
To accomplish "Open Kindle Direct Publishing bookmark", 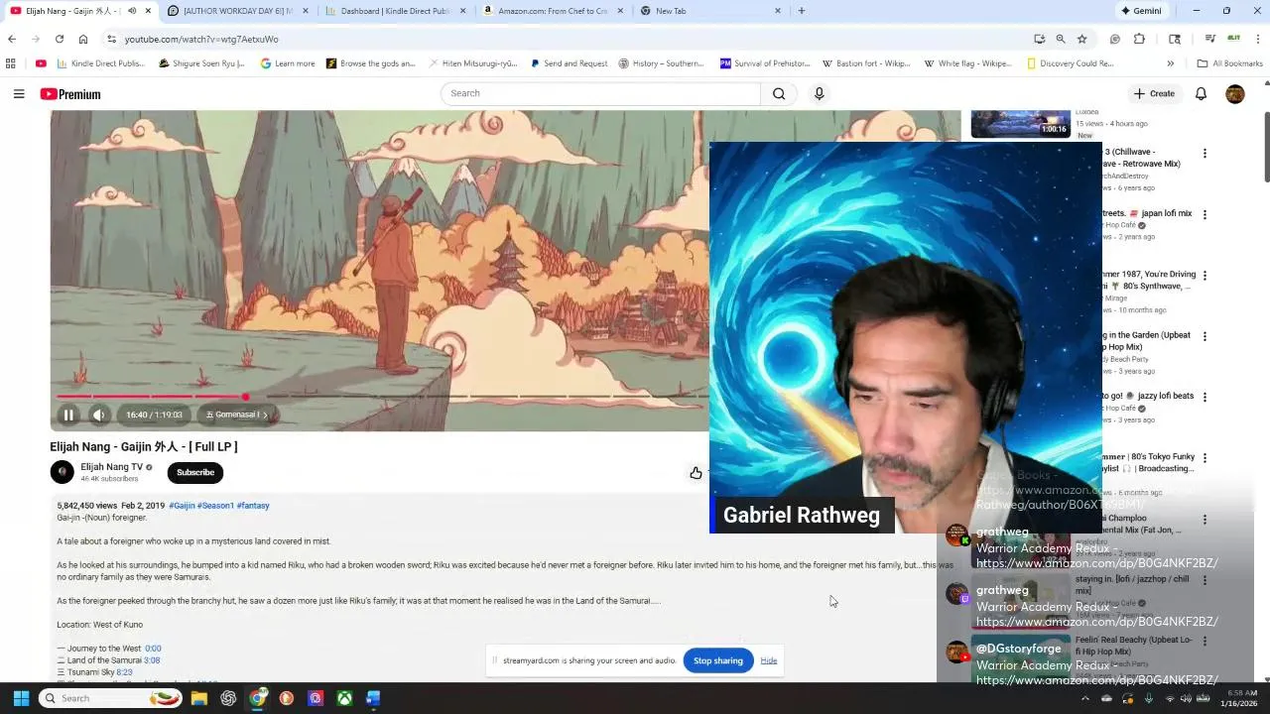I will [x=101, y=63].
